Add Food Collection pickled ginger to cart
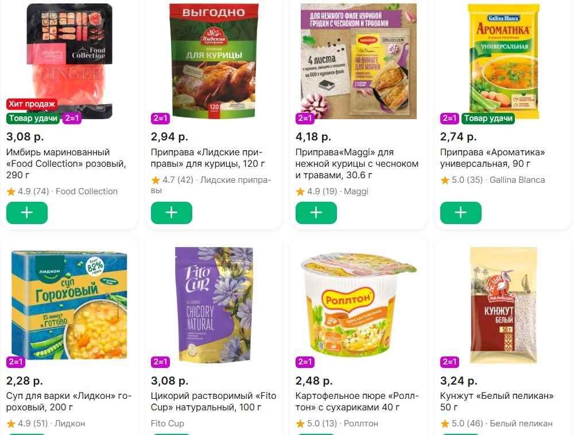Screen dimensions: 578x435 pyautogui.click(x=27, y=213)
